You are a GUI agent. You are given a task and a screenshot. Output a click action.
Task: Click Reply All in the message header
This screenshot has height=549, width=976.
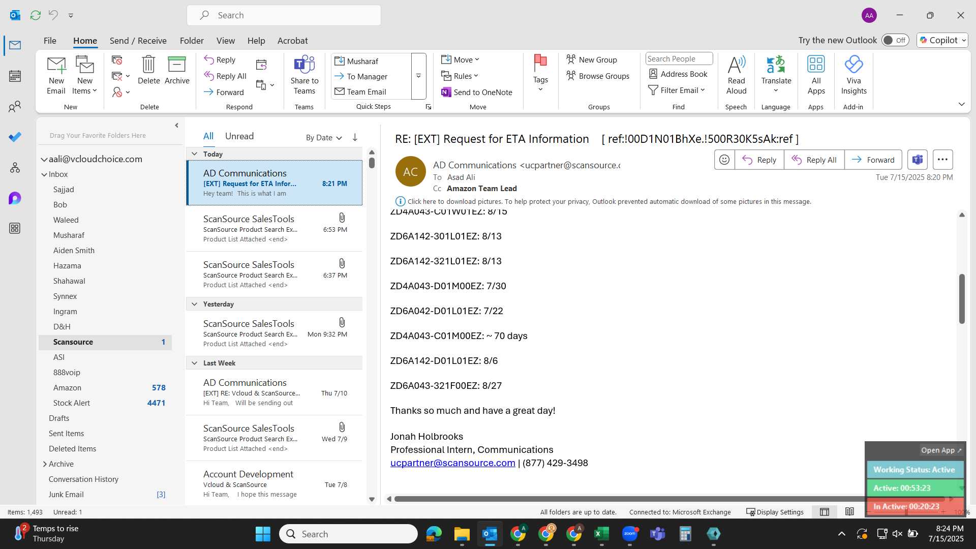(814, 160)
